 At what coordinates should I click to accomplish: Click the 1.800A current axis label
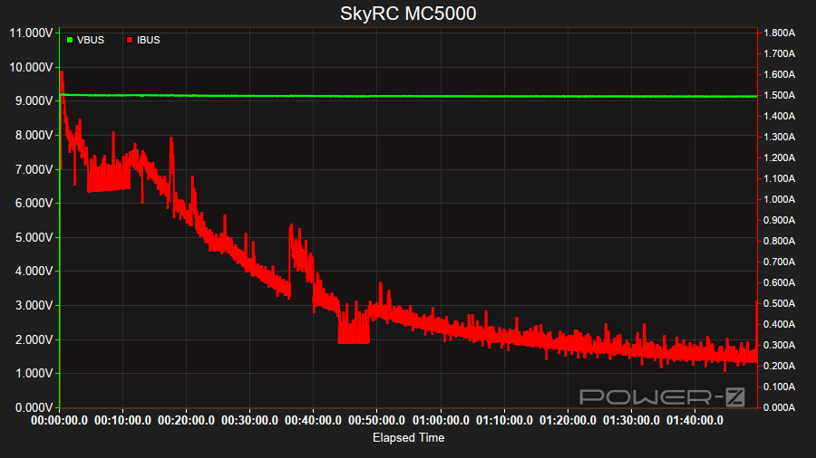[779, 33]
